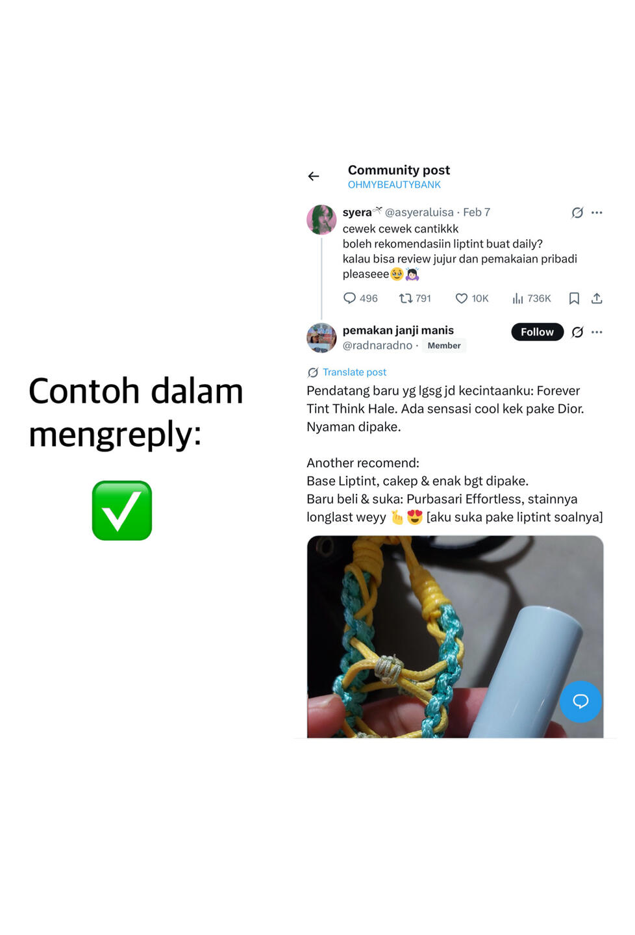The height and width of the screenshot is (935, 635).
Task: Open Grok icon on syera's post
Action: pos(577,212)
